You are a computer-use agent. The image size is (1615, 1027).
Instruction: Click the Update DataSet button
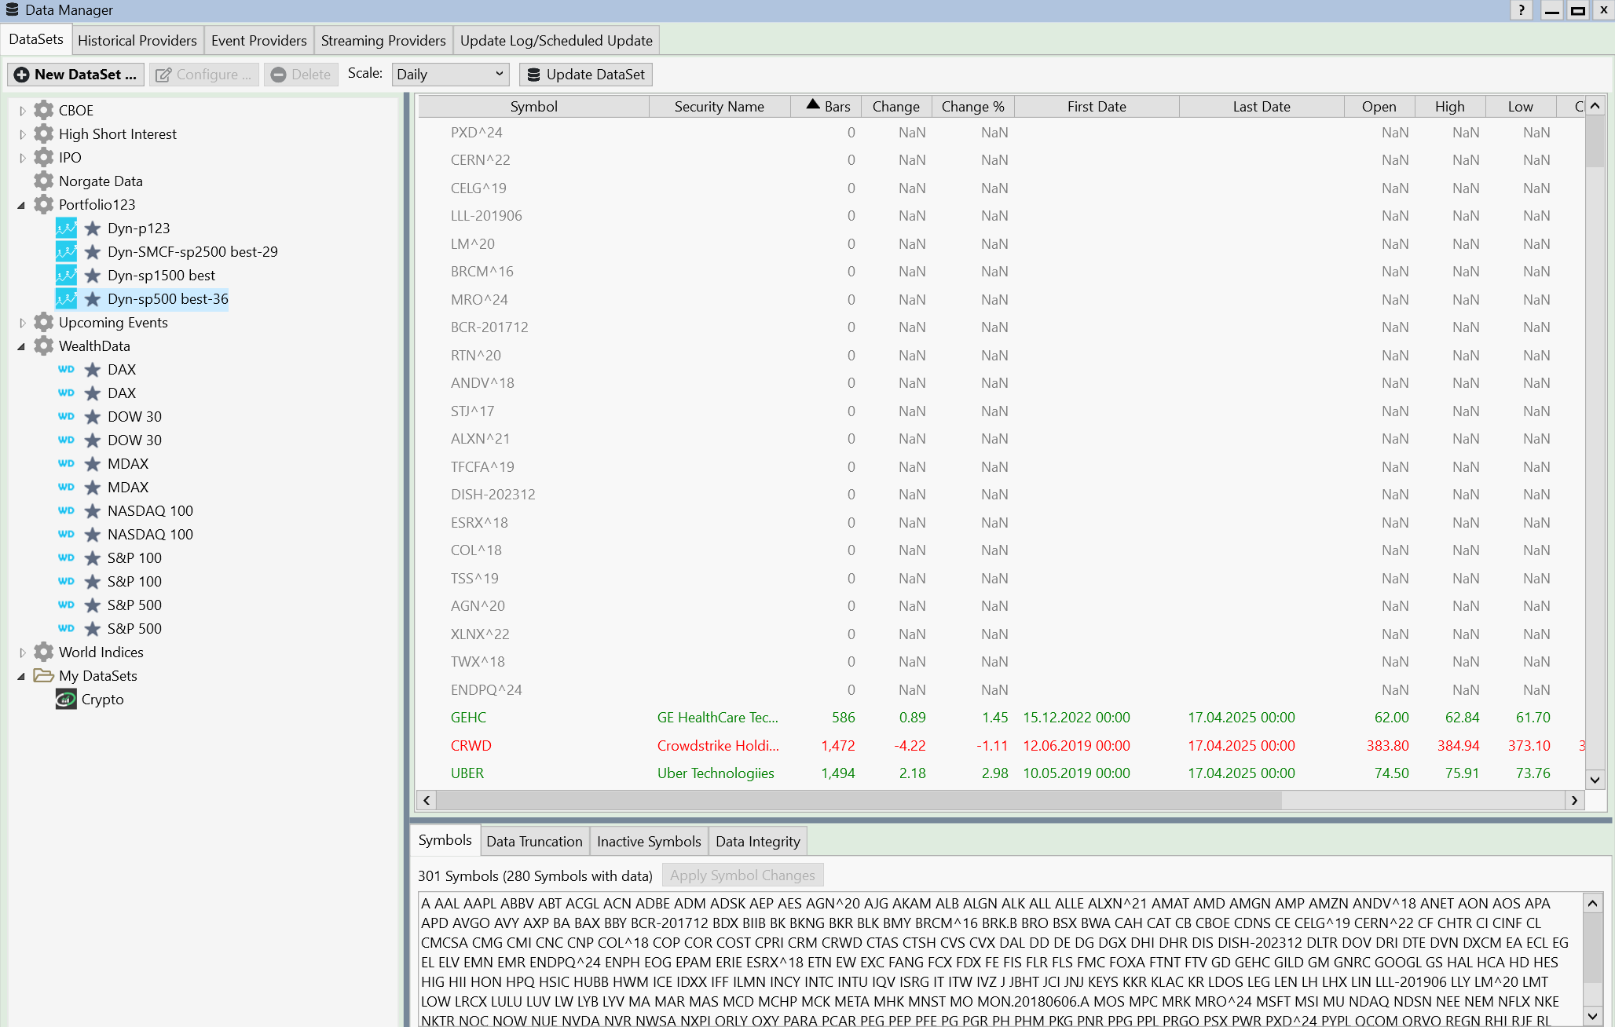tap(586, 75)
